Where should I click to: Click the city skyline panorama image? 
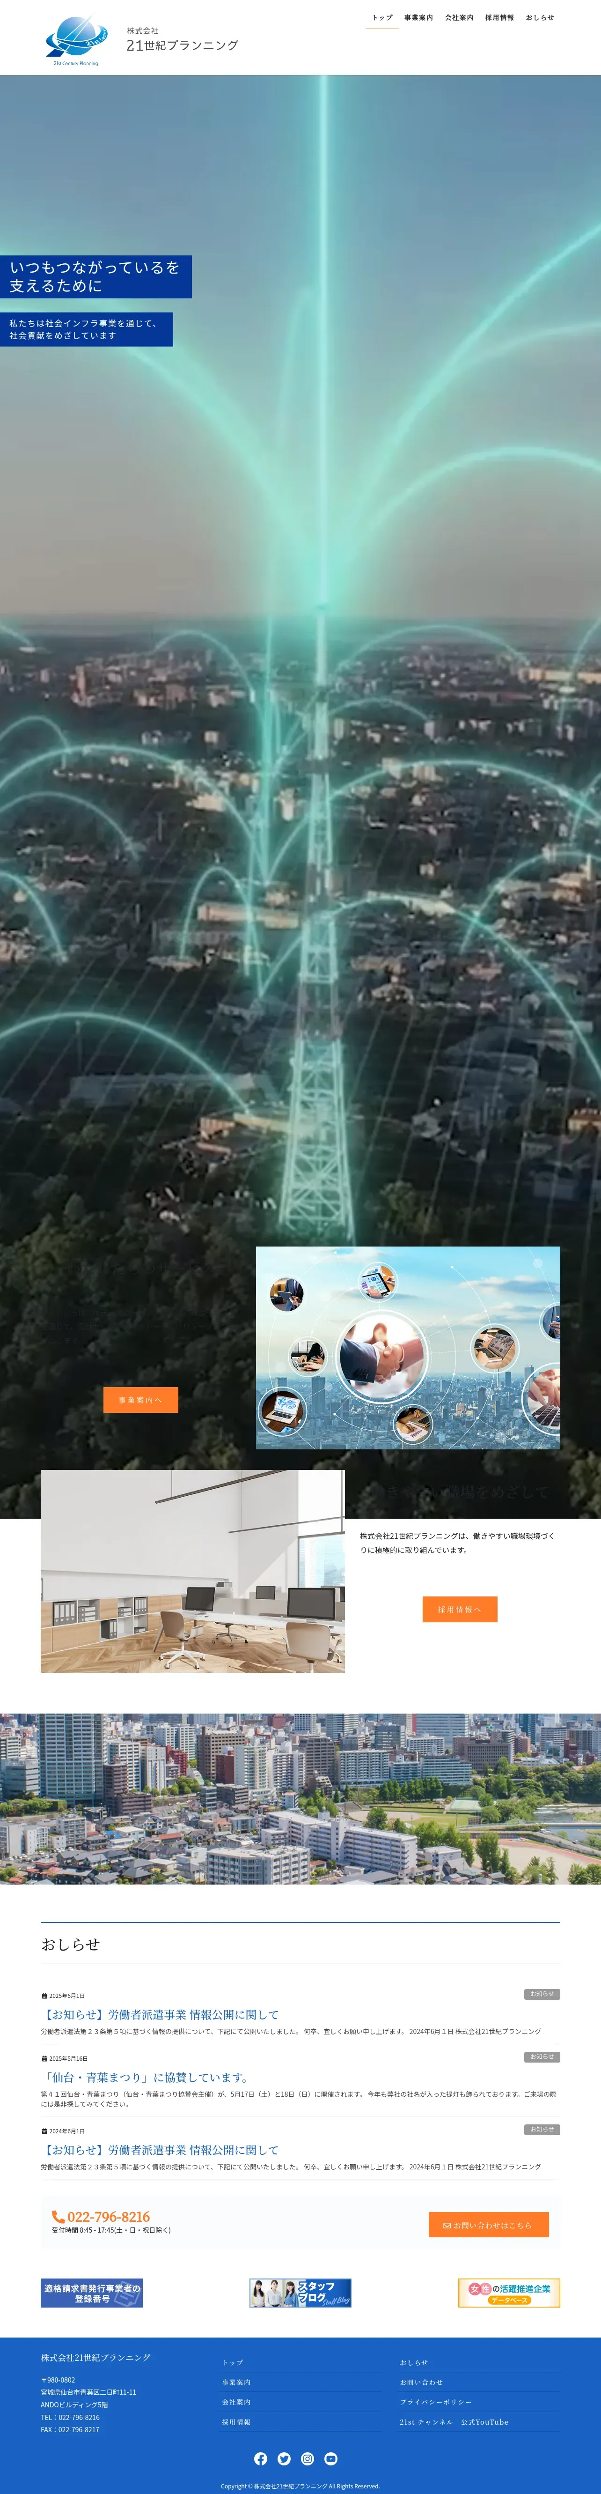tap(300, 1799)
